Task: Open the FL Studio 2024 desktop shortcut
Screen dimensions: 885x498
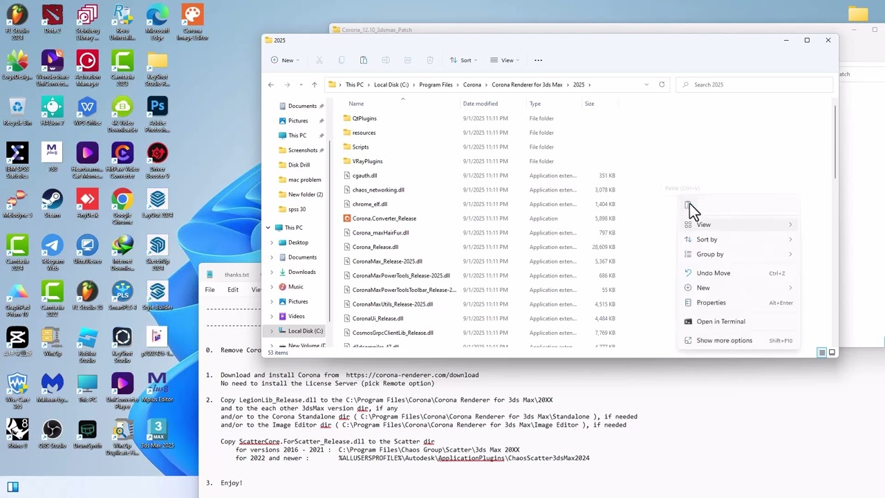Action: point(17,22)
